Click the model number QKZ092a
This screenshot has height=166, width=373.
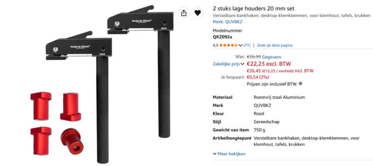[x=223, y=37]
